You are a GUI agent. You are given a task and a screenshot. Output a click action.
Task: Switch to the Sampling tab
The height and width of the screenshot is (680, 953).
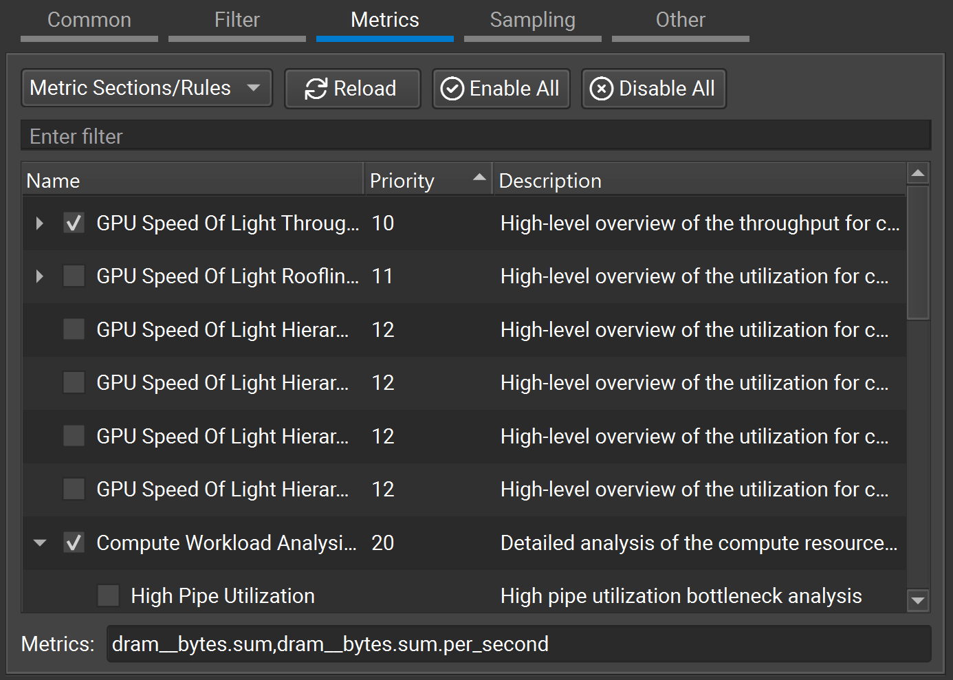532,19
